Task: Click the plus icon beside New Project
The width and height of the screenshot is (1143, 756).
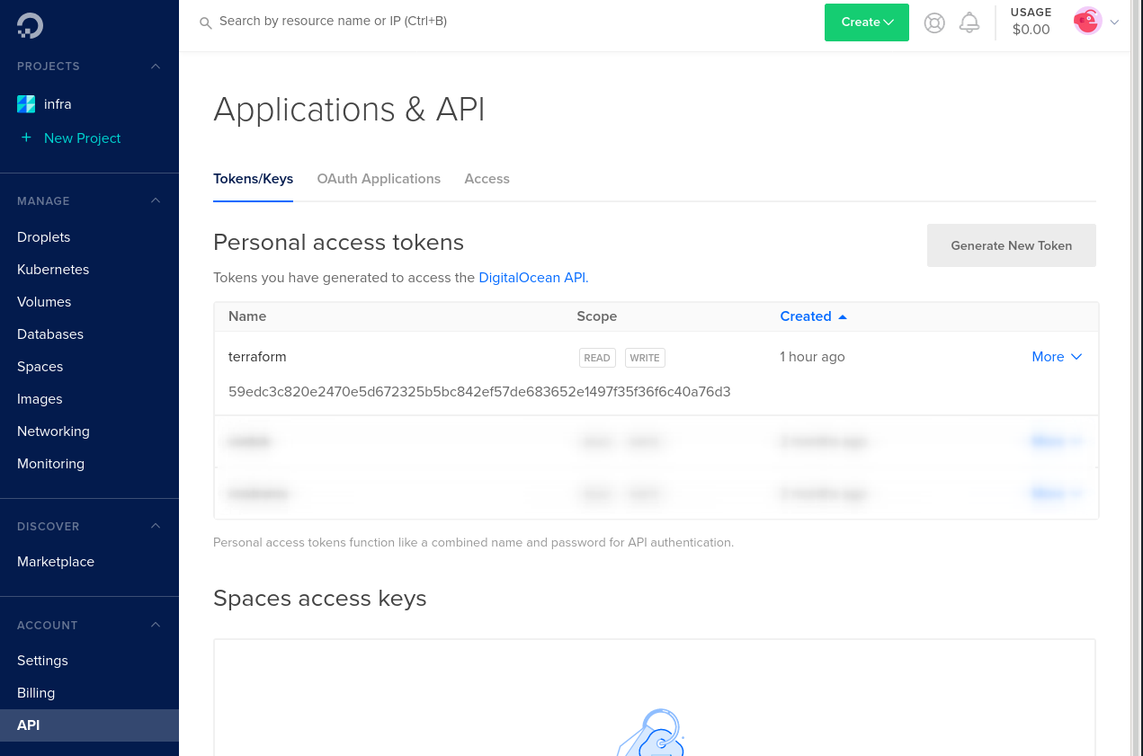Action: 26,138
